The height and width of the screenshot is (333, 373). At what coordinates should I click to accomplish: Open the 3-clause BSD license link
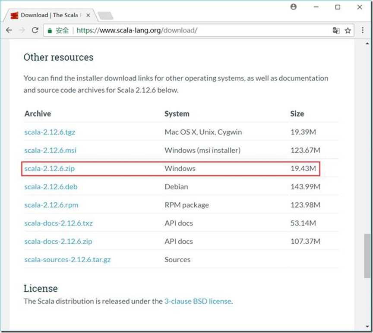click(198, 301)
